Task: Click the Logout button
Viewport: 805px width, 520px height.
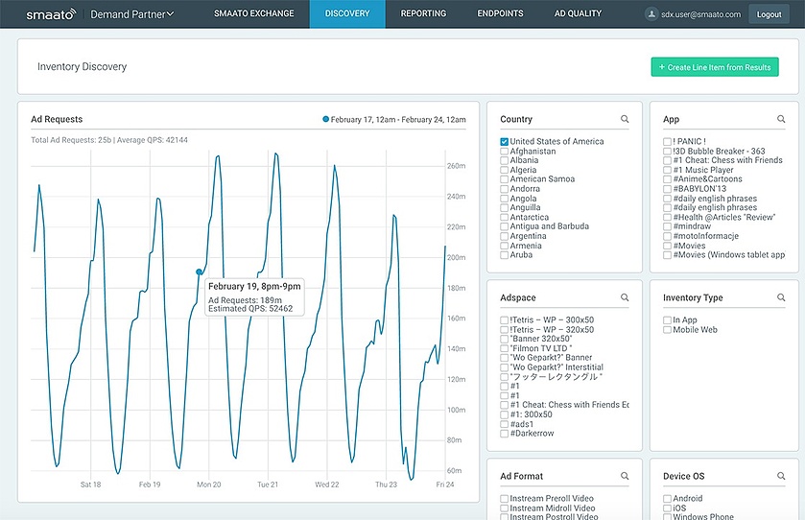Action: (769, 14)
